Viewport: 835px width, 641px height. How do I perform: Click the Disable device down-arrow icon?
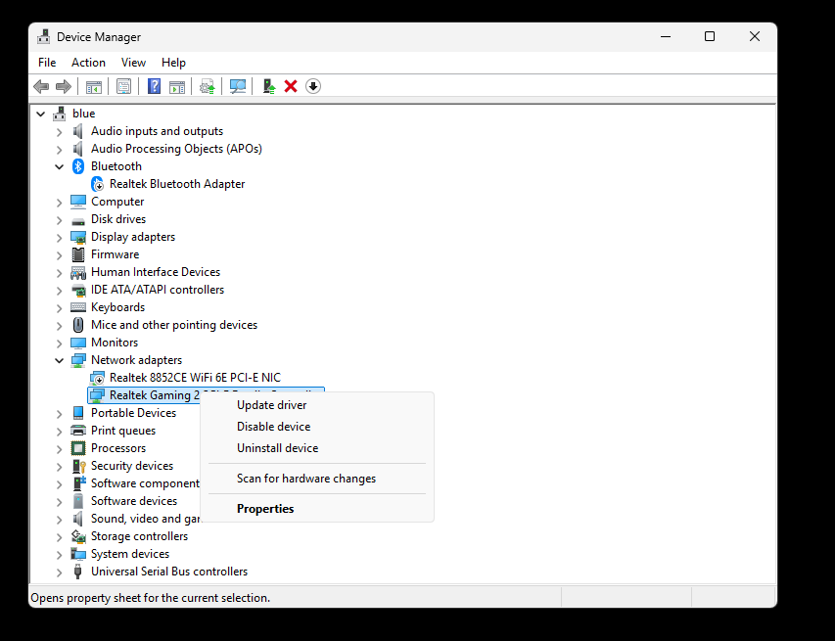[313, 86]
